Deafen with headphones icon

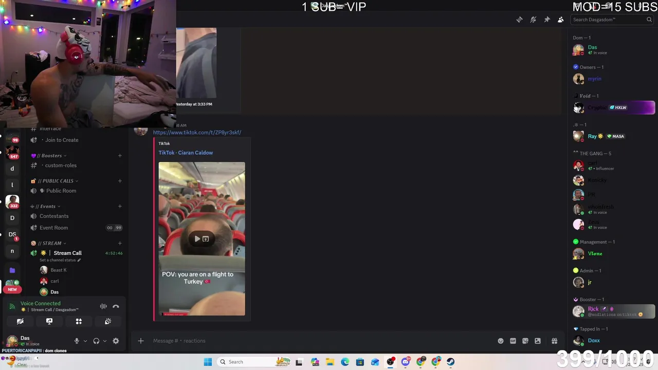[x=96, y=341]
